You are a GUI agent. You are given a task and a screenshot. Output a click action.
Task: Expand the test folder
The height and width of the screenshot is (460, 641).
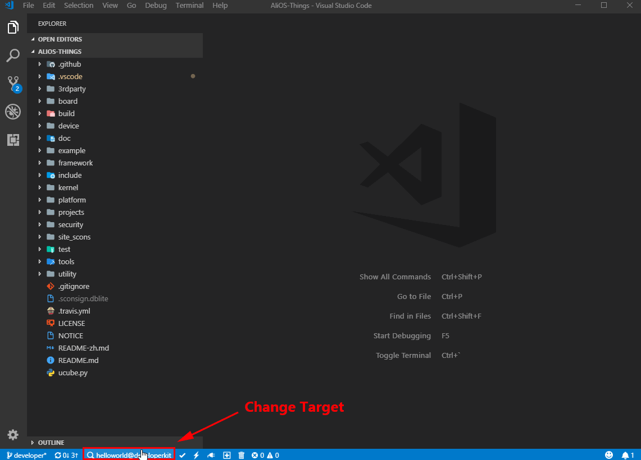pyautogui.click(x=115, y=250)
